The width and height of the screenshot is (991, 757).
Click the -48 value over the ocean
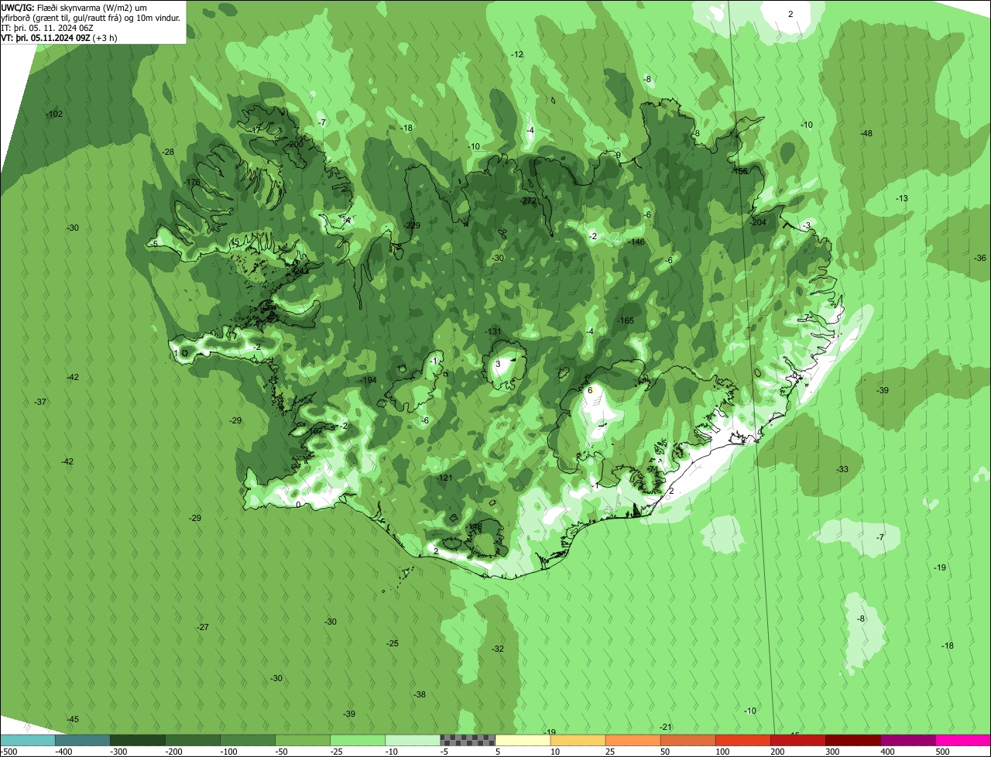(x=866, y=134)
